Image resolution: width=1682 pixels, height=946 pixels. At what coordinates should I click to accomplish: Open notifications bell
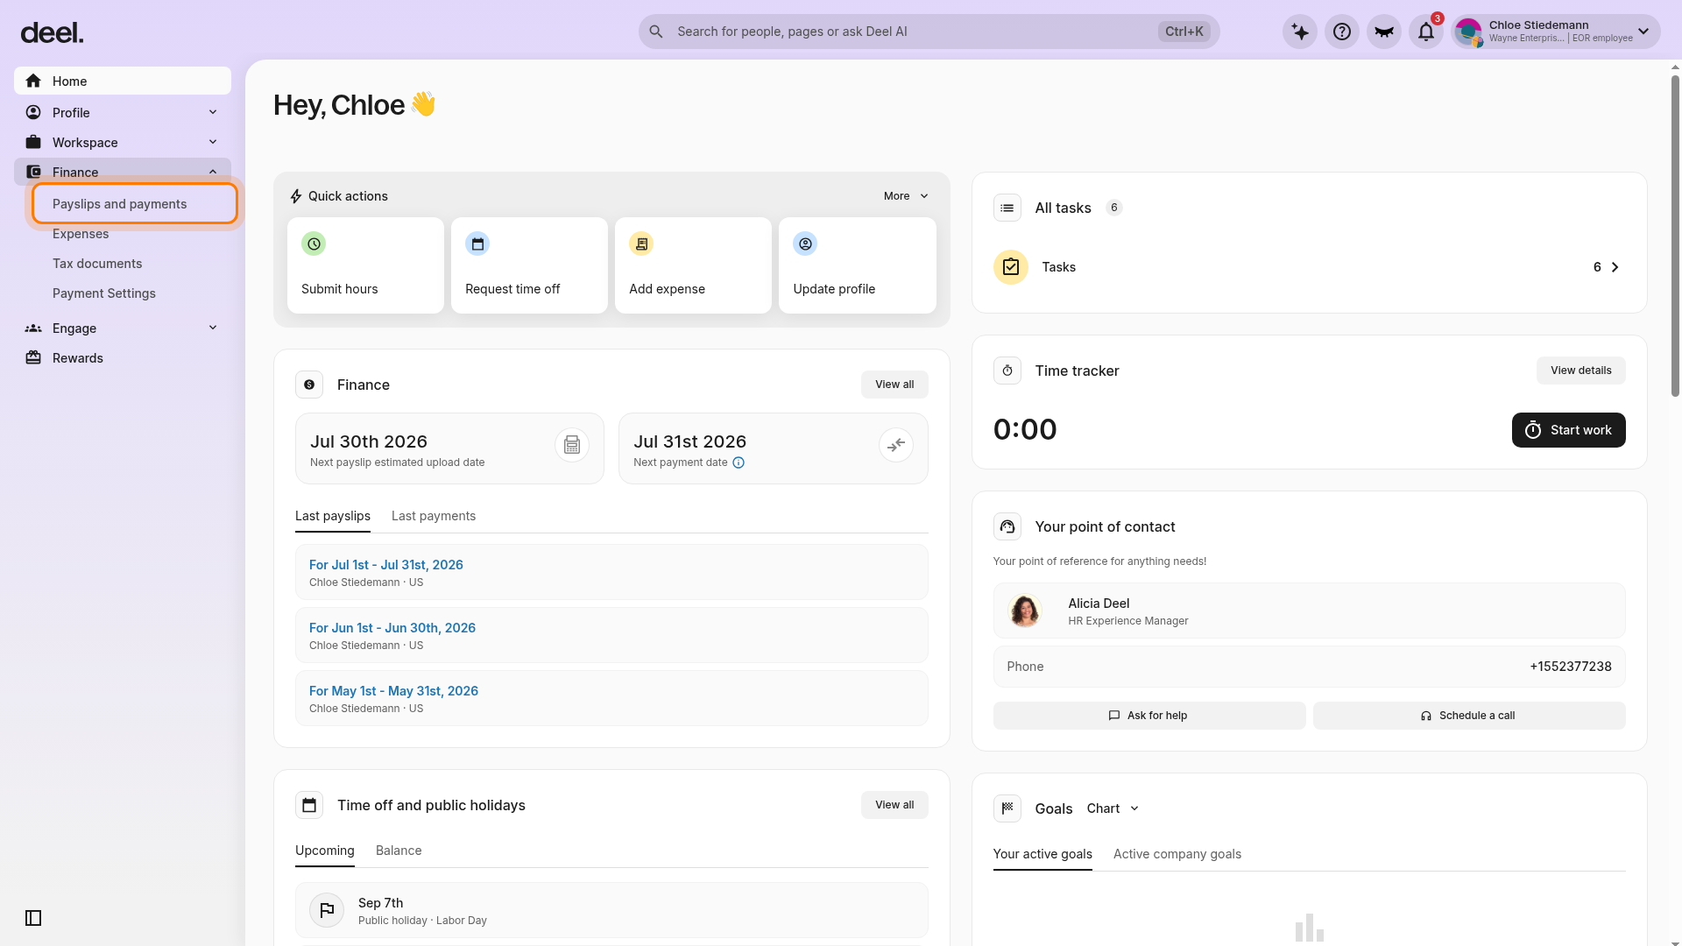(x=1426, y=32)
